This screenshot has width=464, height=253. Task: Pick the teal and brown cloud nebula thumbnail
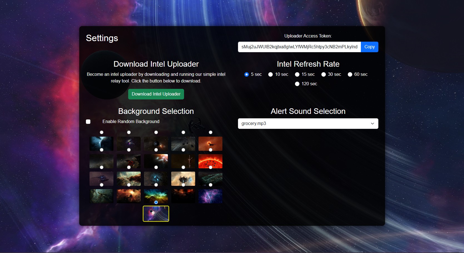129,179
